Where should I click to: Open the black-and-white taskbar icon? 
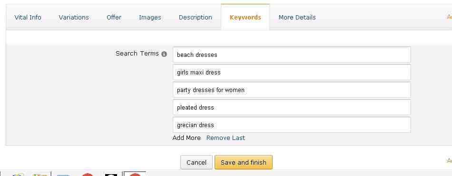tap(111, 174)
